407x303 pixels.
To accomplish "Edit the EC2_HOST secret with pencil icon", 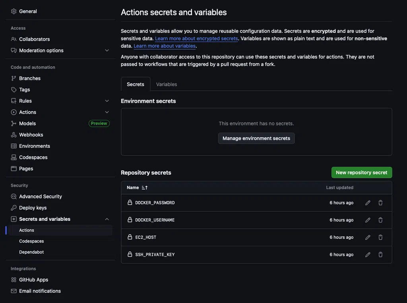I will [x=368, y=237].
